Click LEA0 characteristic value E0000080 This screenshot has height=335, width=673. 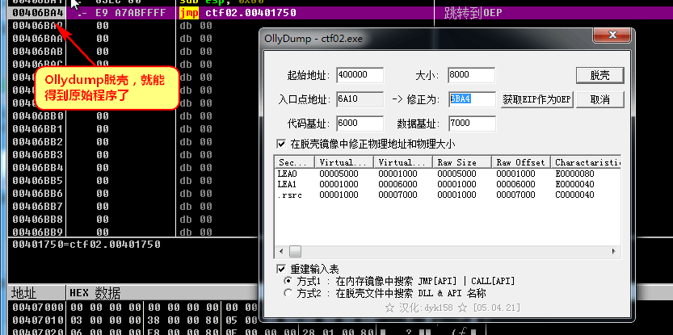click(x=574, y=174)
